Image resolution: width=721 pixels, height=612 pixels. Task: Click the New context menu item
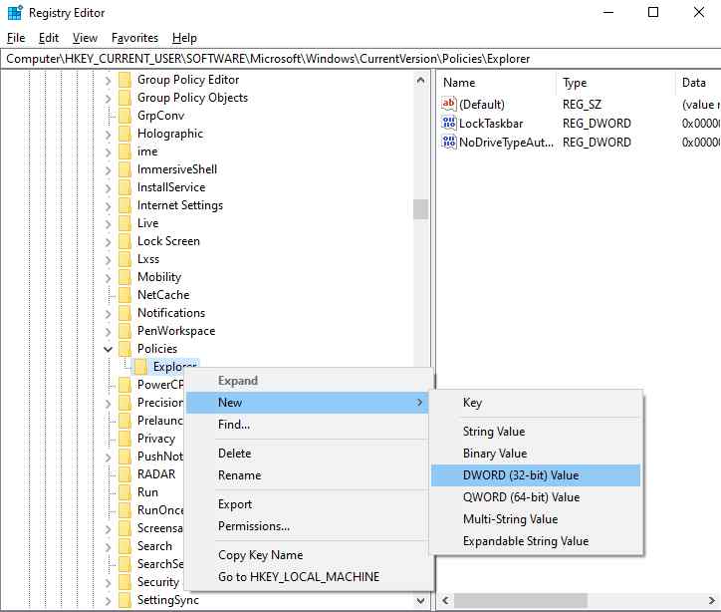[x=308, y=403]
